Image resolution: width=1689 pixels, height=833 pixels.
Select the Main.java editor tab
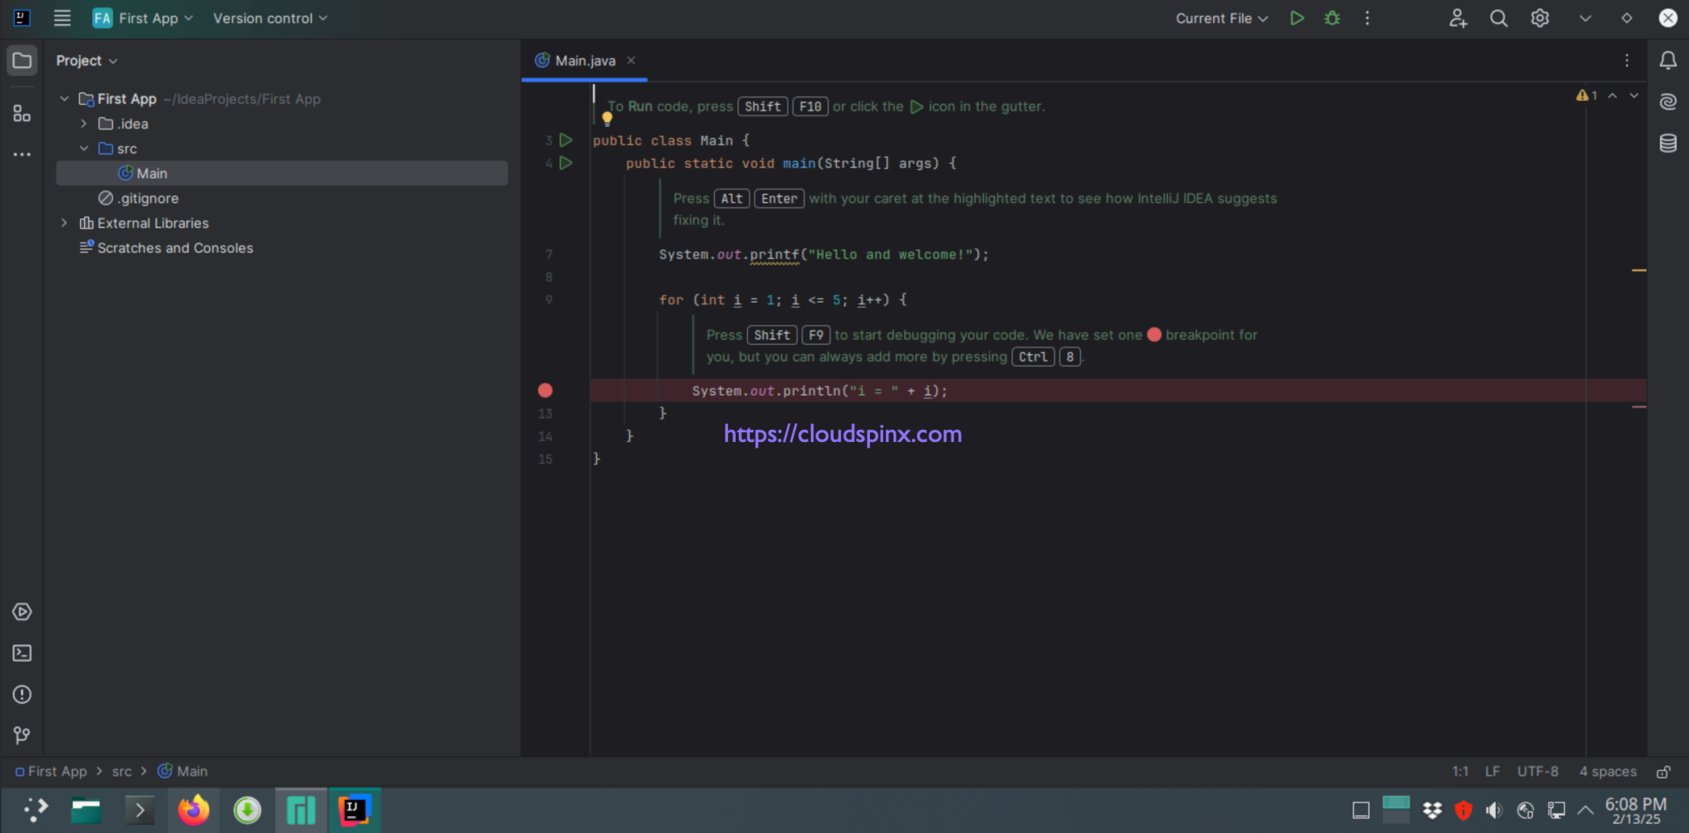(x=584, y=60)
